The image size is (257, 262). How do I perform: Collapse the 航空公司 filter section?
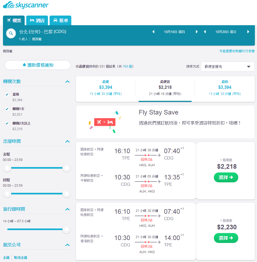pyautogui.click(x=68, y=245)
